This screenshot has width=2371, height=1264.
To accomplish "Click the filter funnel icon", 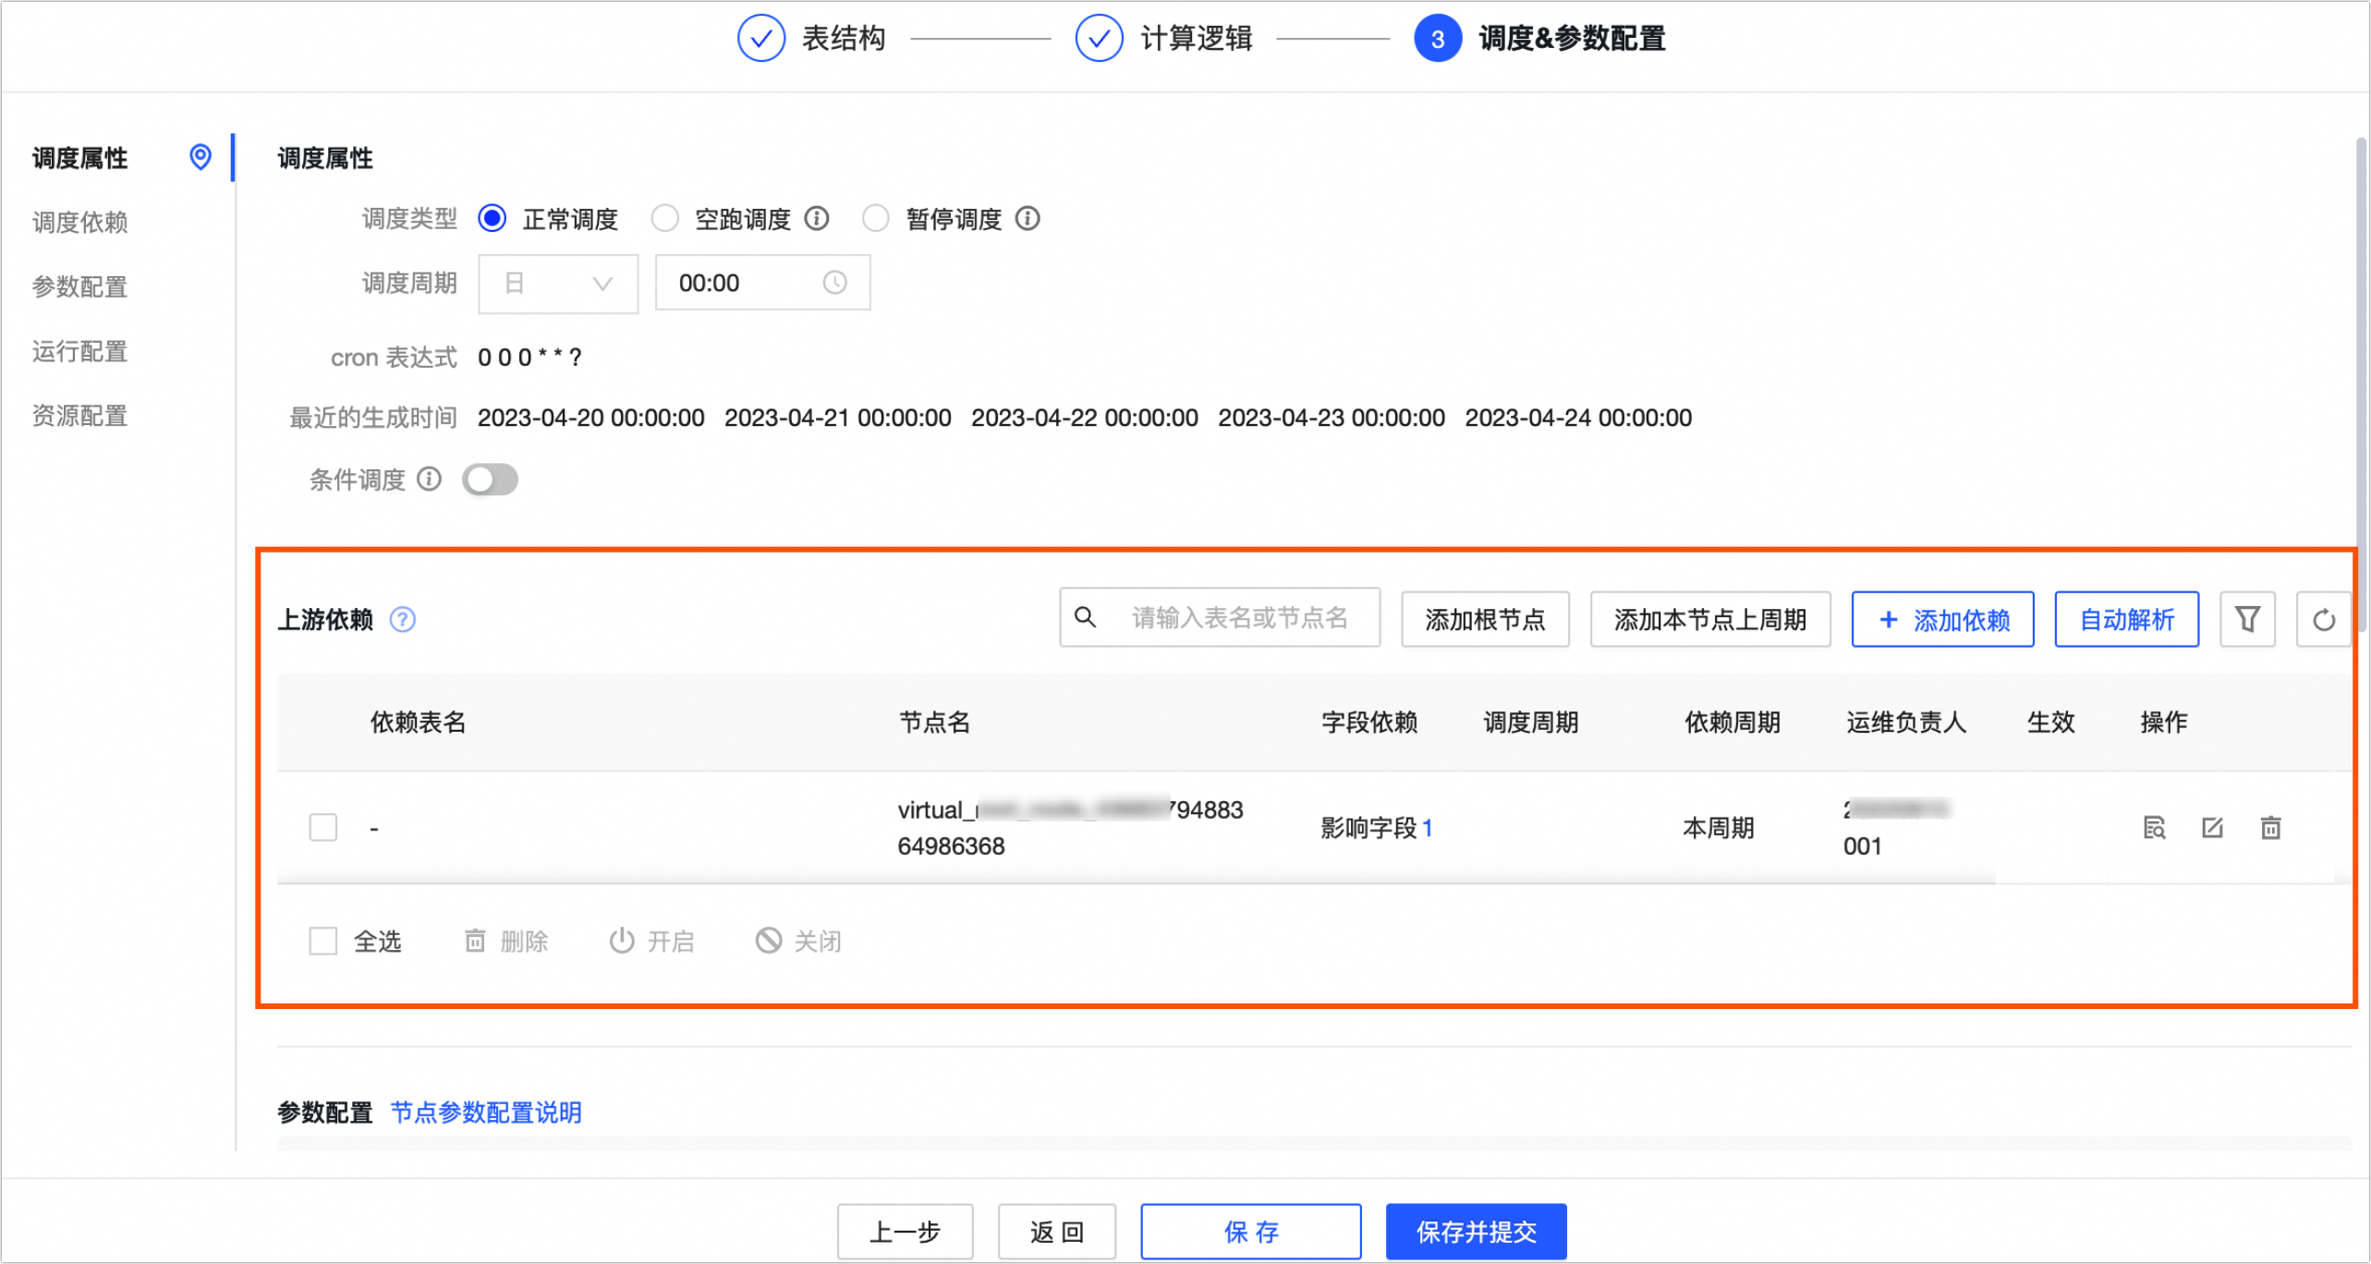I will point(2247,619).
